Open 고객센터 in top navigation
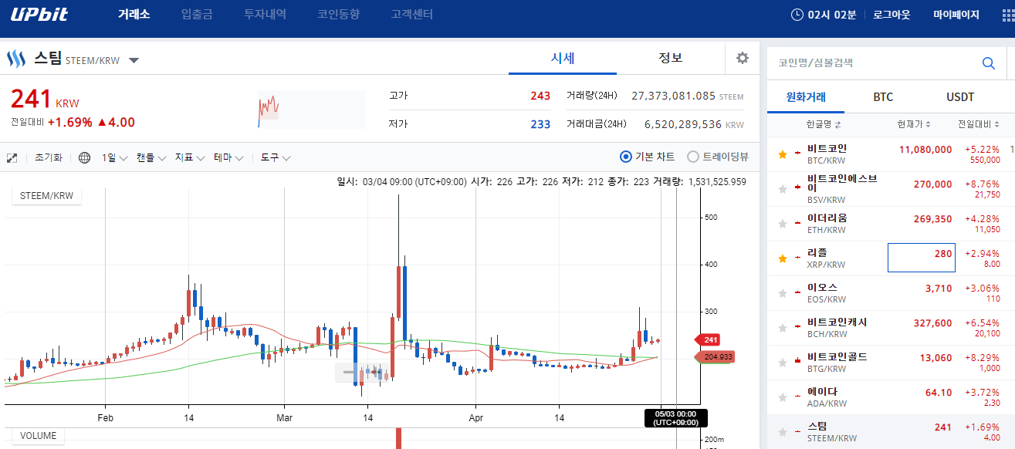 coord(411,15)
